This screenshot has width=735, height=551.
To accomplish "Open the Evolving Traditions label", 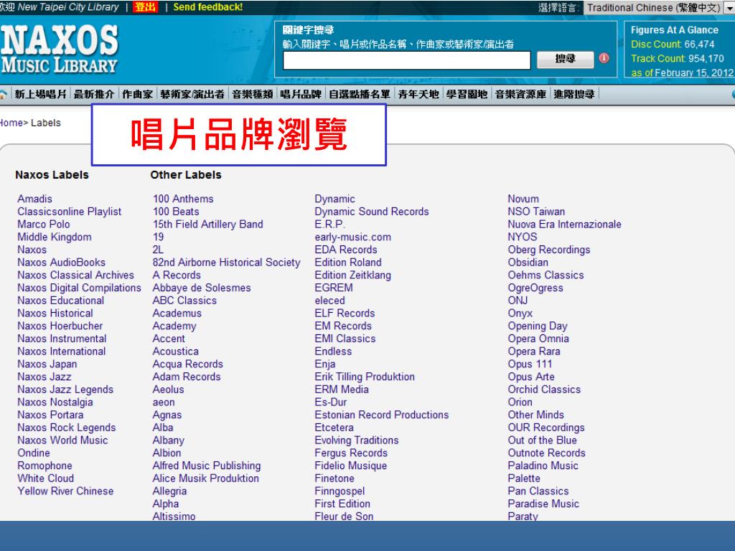I will point(357,440).
